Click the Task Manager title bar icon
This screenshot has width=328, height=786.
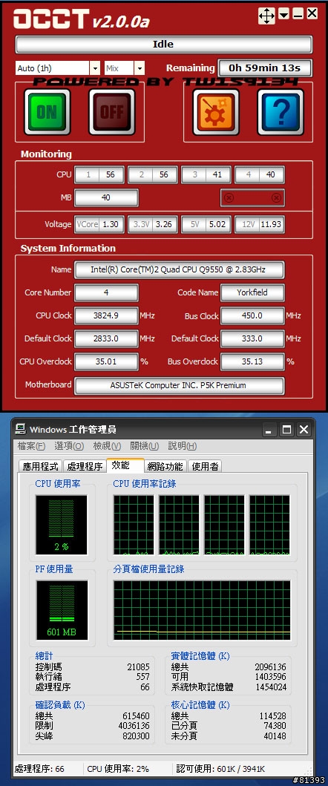click(x=20, y=428)
